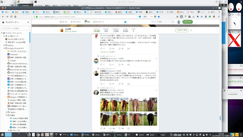Open the more options dots beside フォローする
Viewport: 243px width, 137px height.
(191, 30)
